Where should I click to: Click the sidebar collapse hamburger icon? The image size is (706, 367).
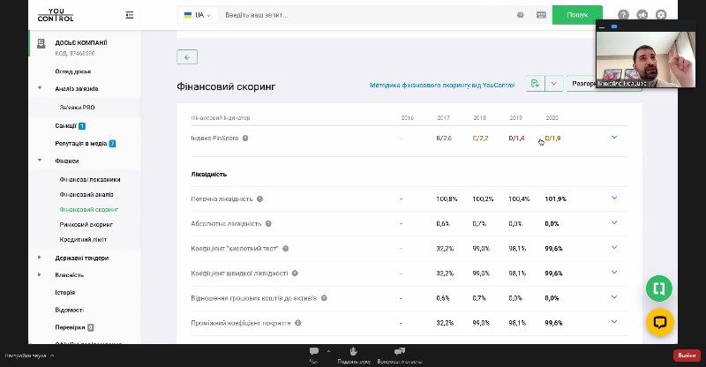pyautogui.click(x=130, y=15)
